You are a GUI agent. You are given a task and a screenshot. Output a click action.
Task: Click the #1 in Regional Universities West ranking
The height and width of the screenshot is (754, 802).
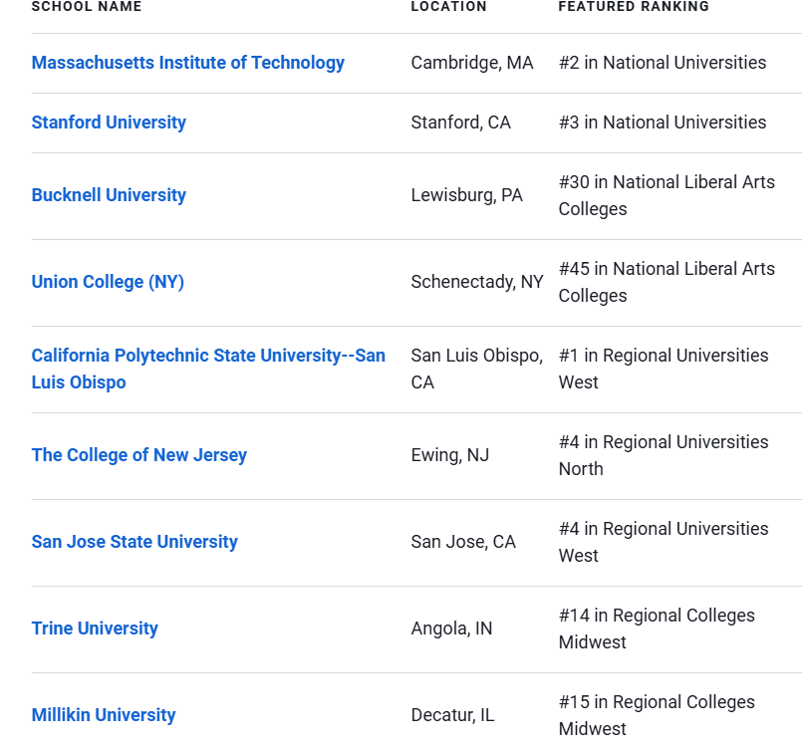pyautogui.click(x=664, y=370)
